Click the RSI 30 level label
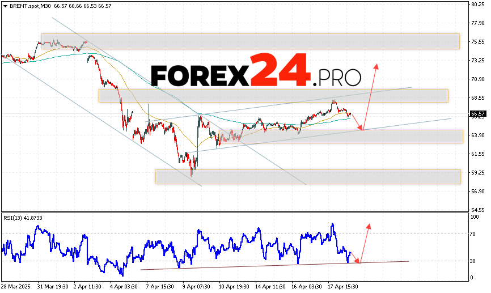The height and width of the screenshot is (293, 491). point(472,261)
